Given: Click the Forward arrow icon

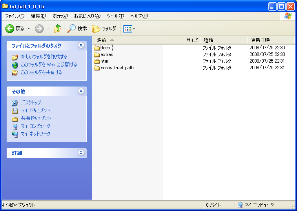Looking at the screenshot, I should [39, 29].
